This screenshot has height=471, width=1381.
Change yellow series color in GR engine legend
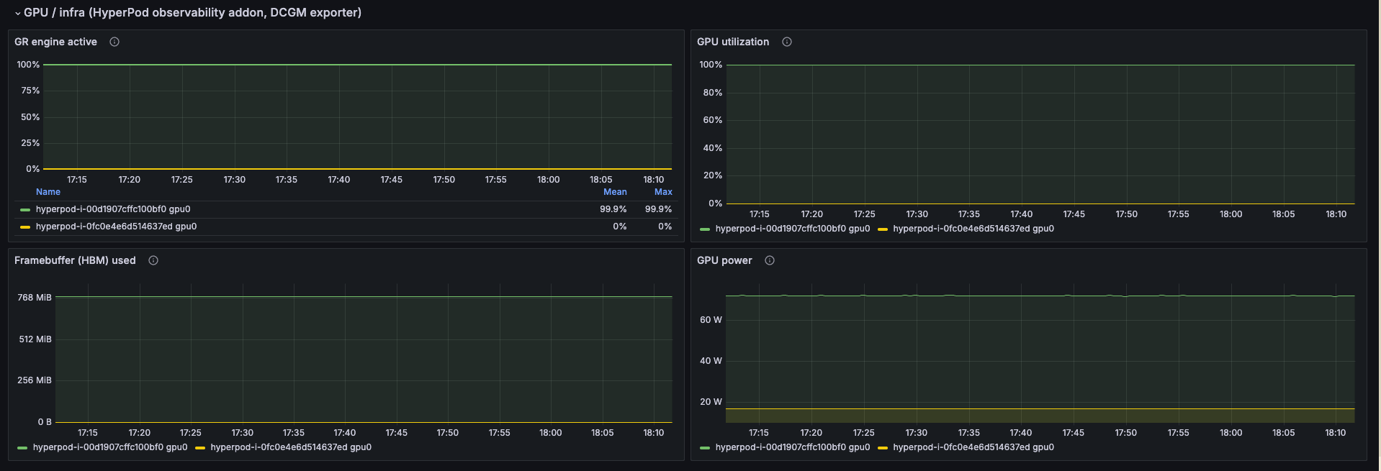click(x=25, y=227)
